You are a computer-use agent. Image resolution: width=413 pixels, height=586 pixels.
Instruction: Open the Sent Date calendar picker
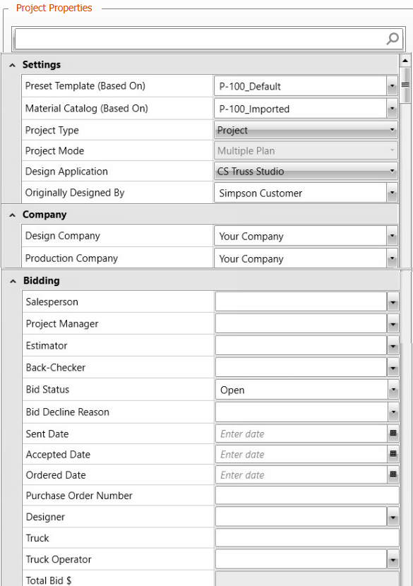click(x=393, y=433)
